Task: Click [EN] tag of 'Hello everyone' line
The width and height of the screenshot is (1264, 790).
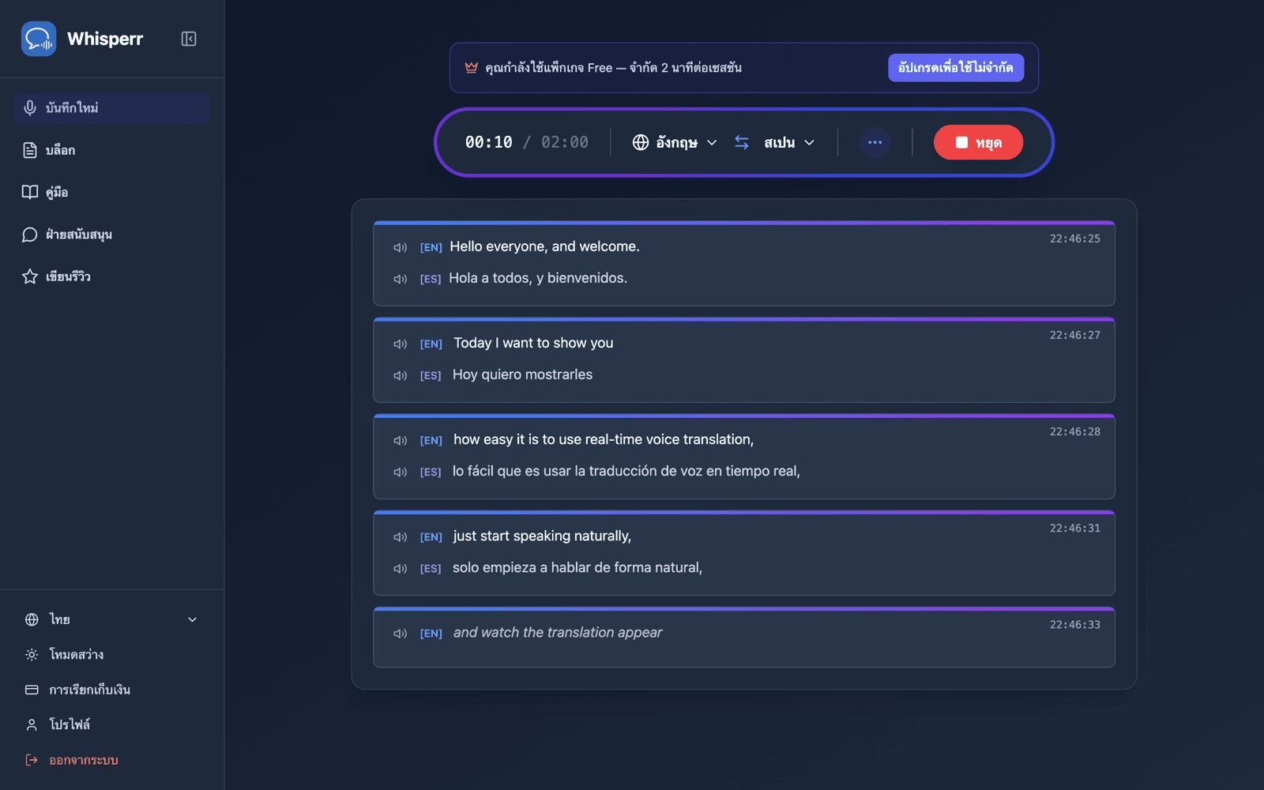Action: [431, 247]
